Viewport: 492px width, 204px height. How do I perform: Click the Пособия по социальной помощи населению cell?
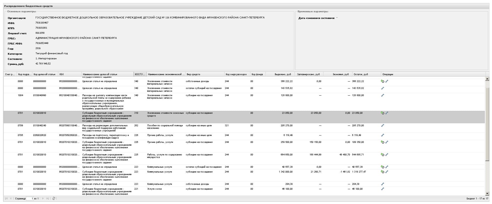tap(165, 127)
